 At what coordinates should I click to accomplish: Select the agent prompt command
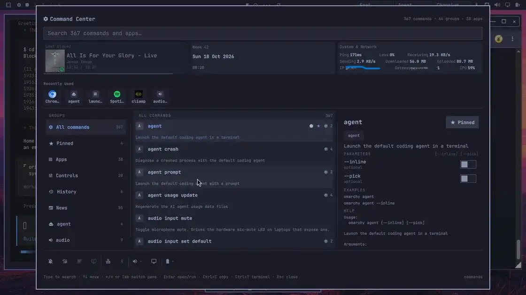point(234,177)
